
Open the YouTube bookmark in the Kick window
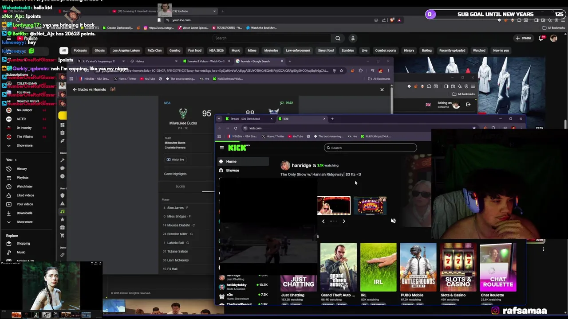[x=296, y=136]
